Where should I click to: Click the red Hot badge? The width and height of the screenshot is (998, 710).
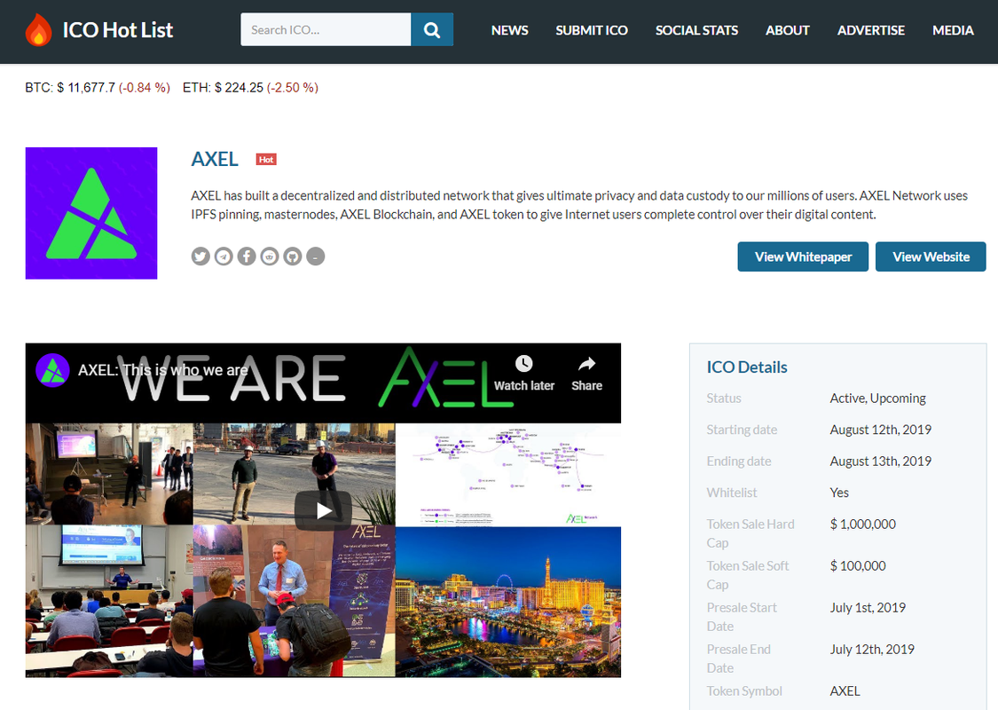tap(266, 159)
